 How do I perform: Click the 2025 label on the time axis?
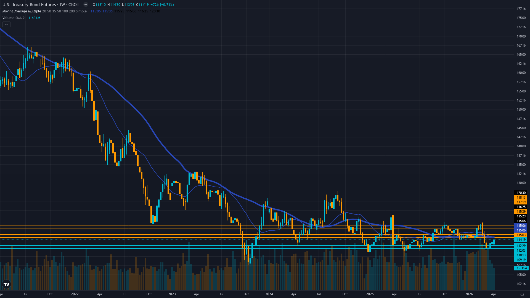pos(370,294)
